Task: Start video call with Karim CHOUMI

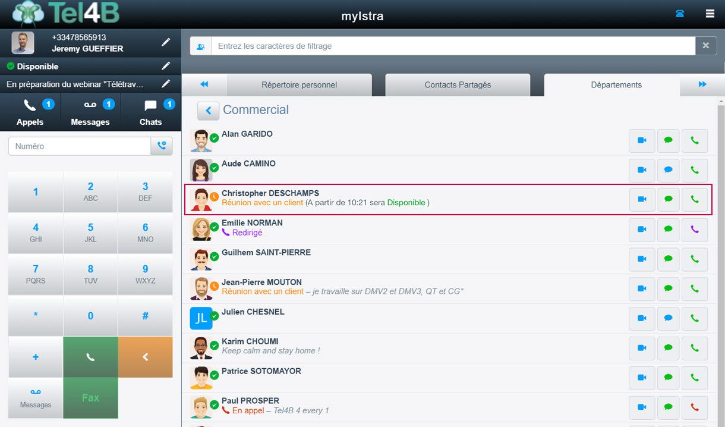Action: coord(642,348)
